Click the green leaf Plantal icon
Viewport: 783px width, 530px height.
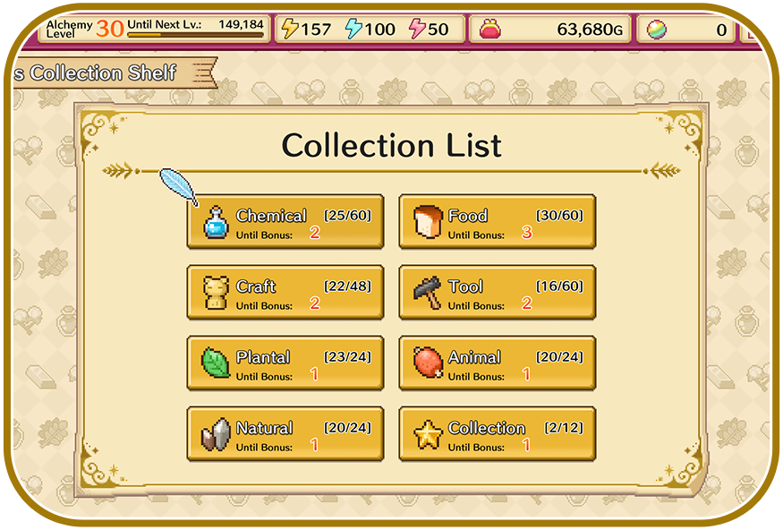(216, 363)
